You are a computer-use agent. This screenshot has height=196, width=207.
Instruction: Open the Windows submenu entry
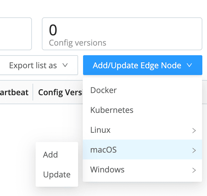pos(107,170)
